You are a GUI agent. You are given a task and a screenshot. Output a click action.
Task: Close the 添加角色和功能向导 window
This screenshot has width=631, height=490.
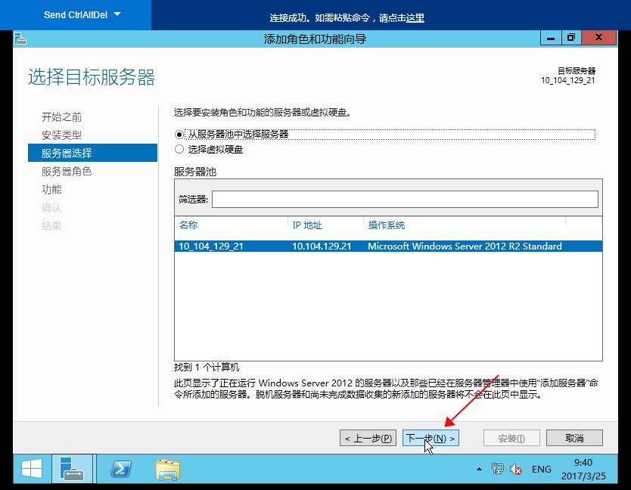(598, 38)
